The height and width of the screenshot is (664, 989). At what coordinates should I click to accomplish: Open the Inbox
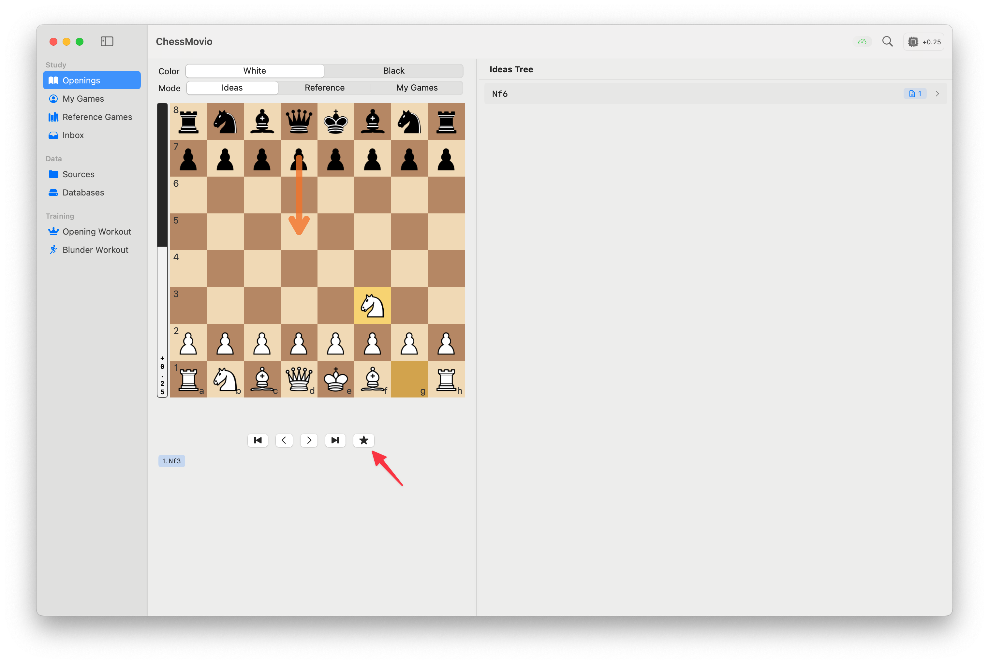tap(73, 135)
